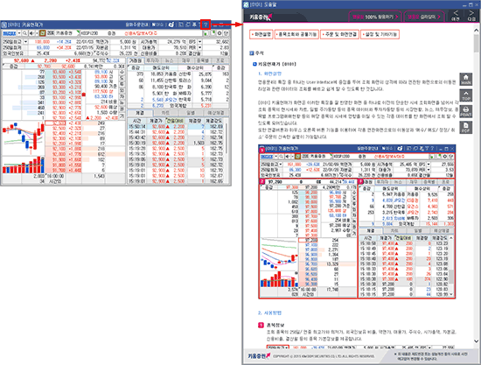Viewport: 481px width, 365px height.
Task: Click the 설정 및 기타기능 button
Action: pos(380,34)
